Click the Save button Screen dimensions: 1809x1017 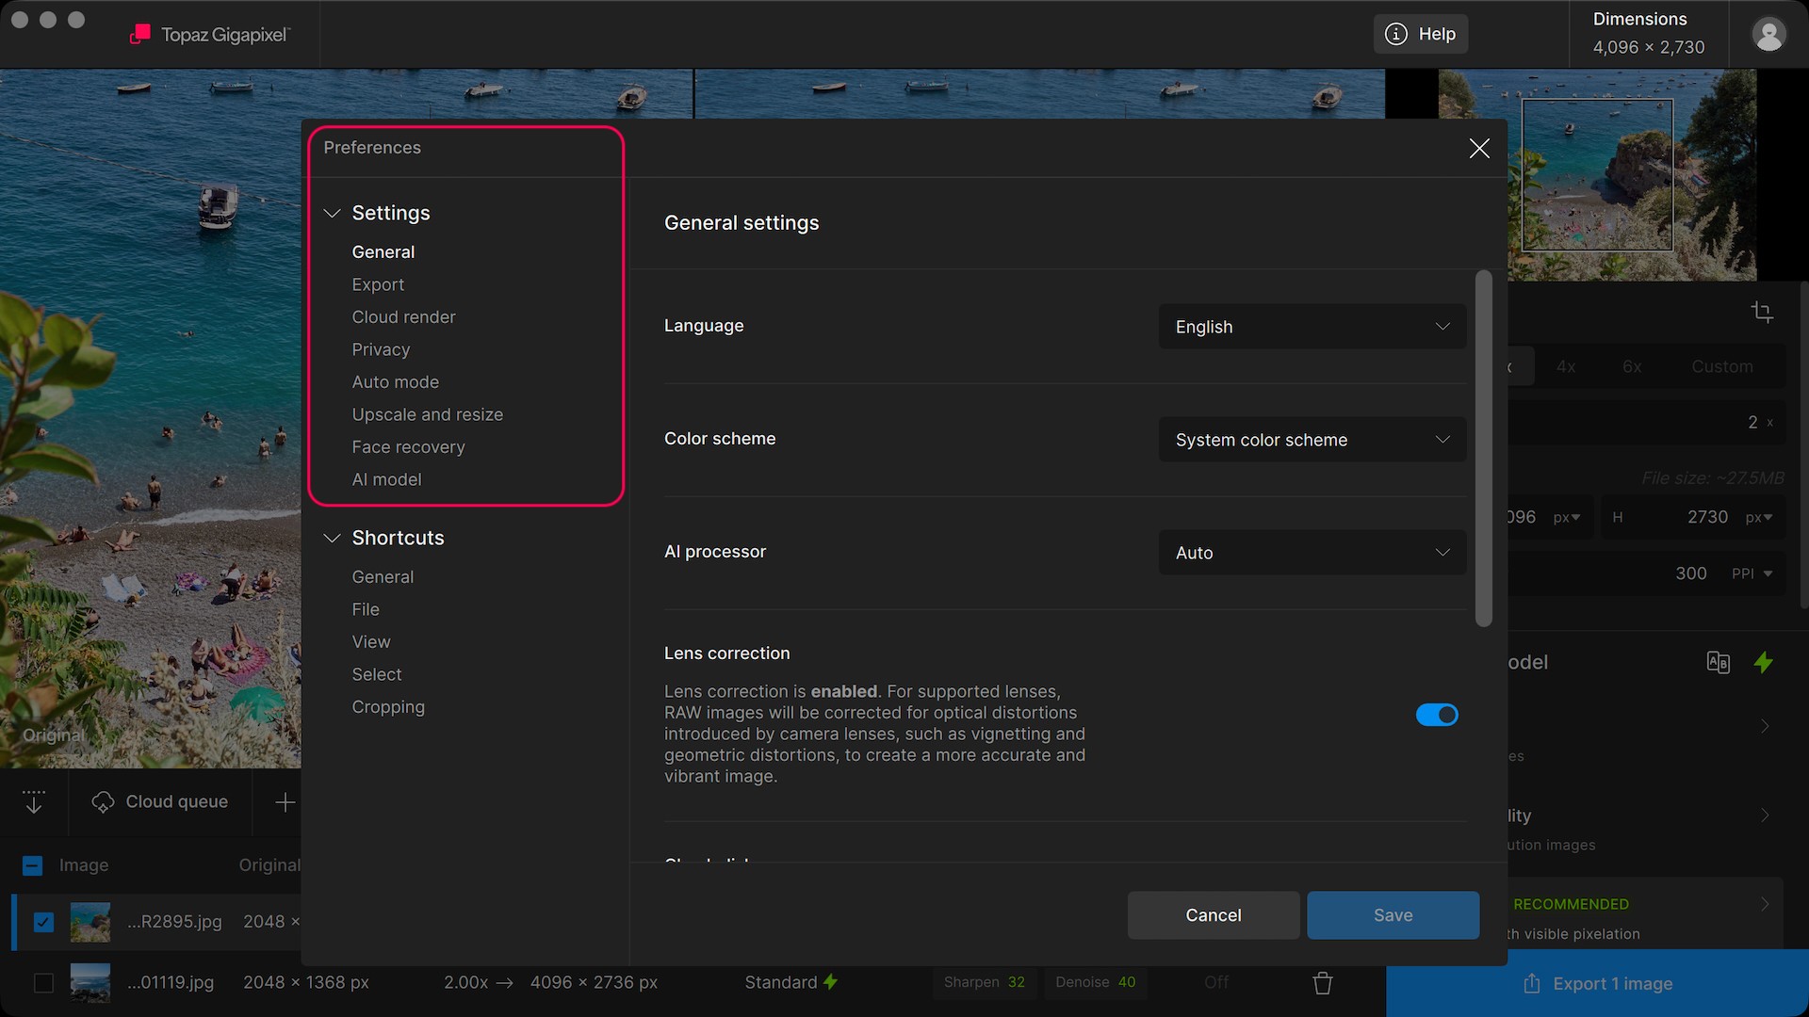point(1393,915)
